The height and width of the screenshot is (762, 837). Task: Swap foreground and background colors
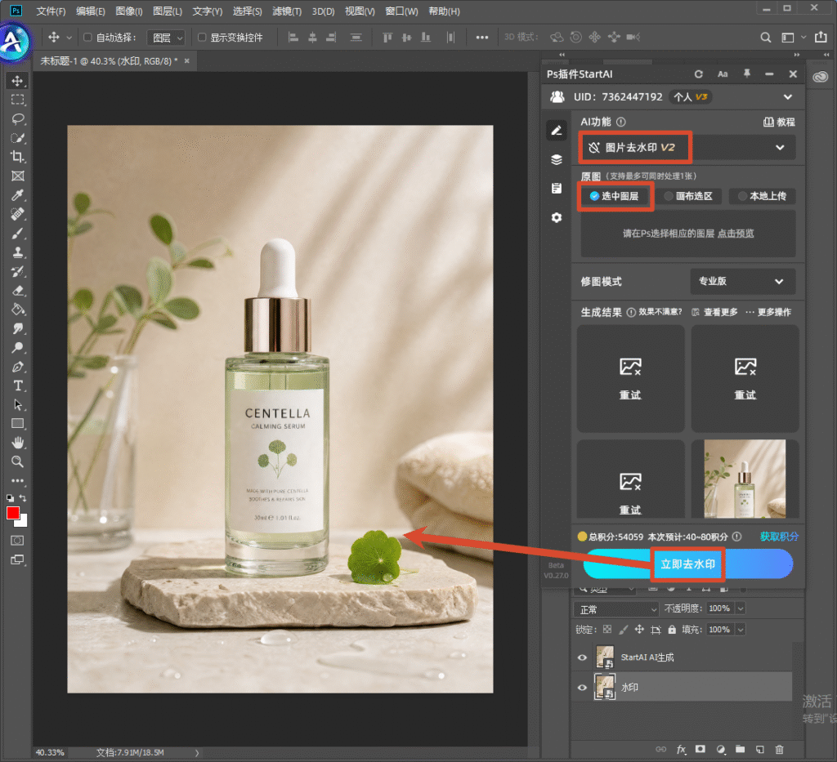click(x=23, y=498)
